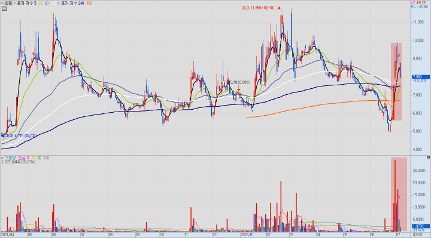Click the 2021/04 date on the time axis
The image size is (431, 238).
(x=7, y=235)
